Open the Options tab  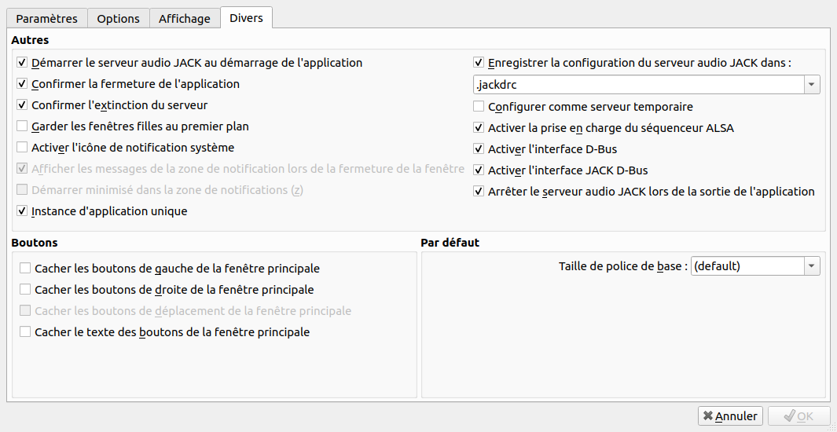tap(118, 18)
